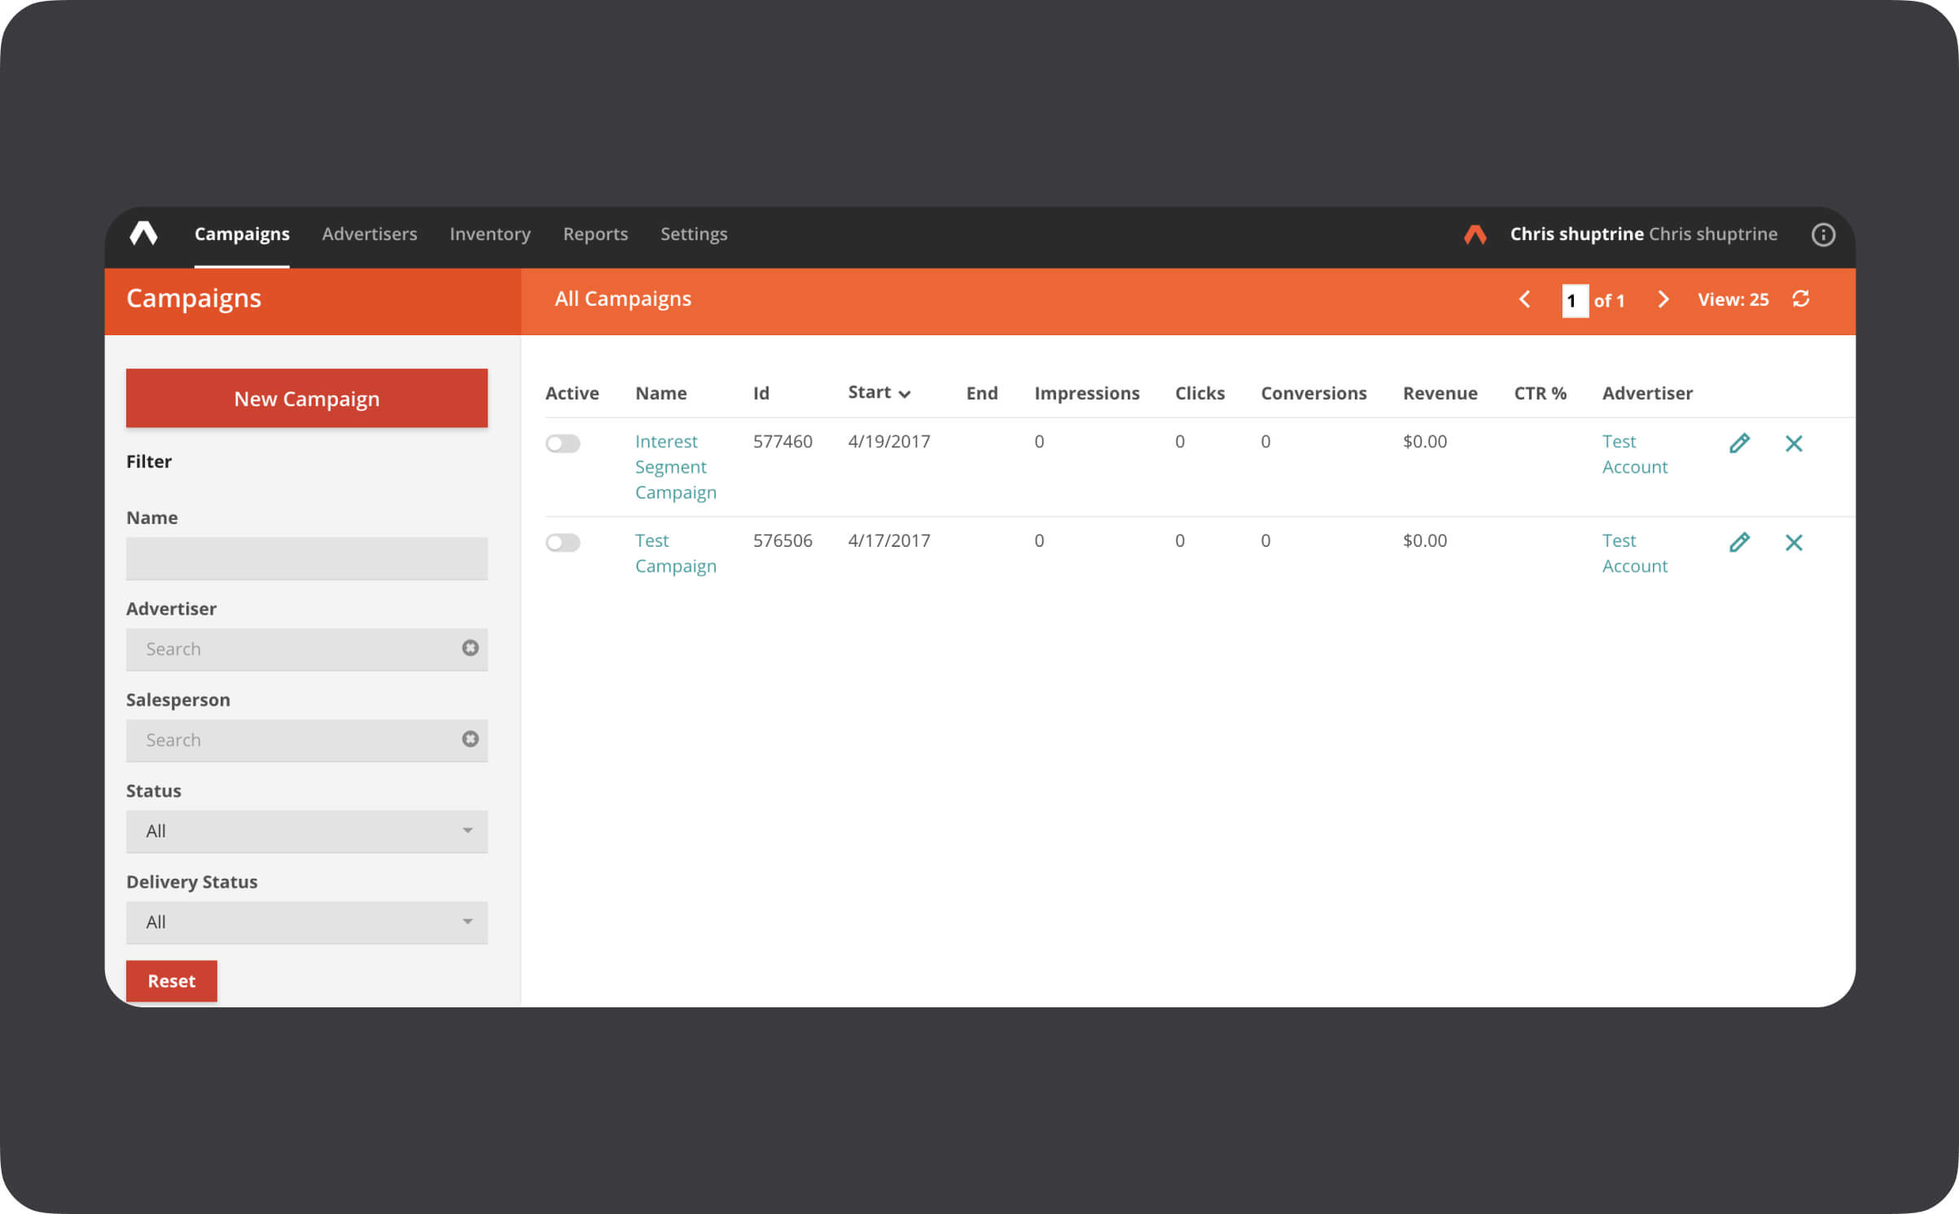Screen dimensions: 1959x1214
Task: Toggle Interest Segment Campaign active switch
Action: 563,443
